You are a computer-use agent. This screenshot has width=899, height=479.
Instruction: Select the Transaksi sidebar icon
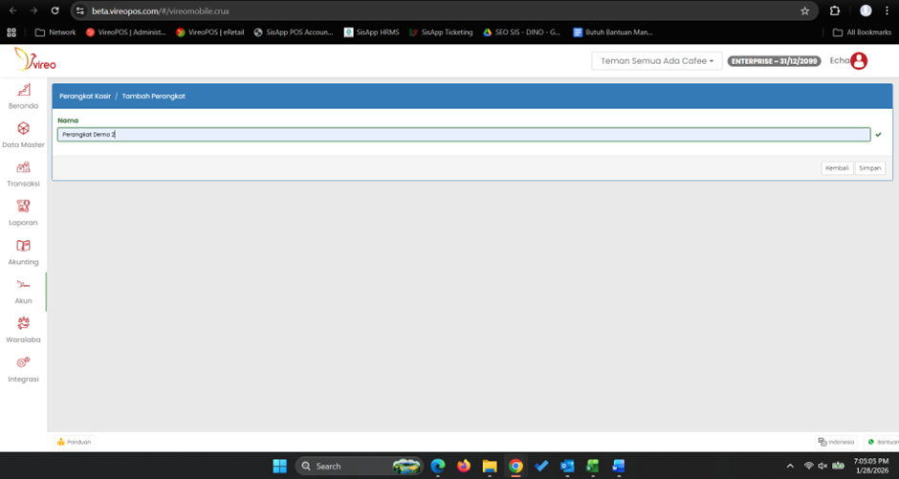[x=23, y=168]
